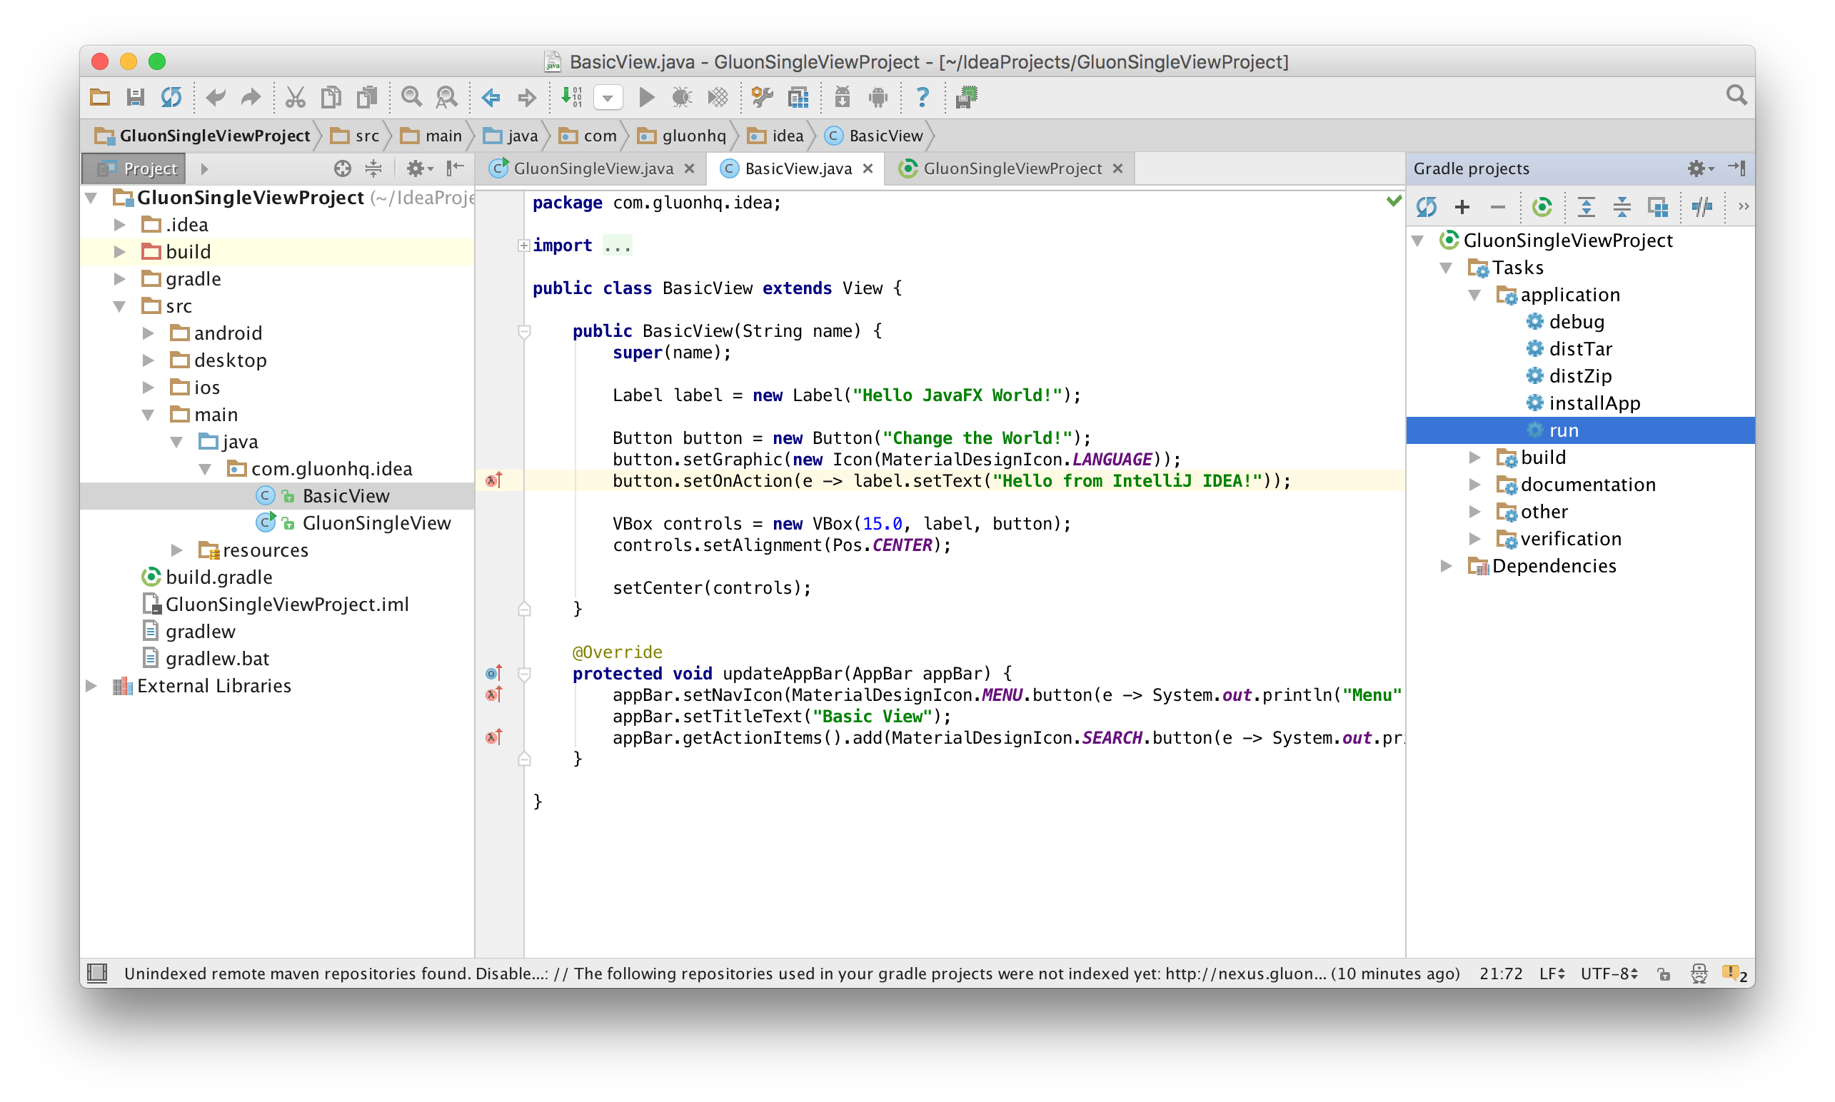The height and width of the screenshot is (1102, 1835).
Task: Show more Gradle toolbar actions chevron
Action: click(1743, 206)
